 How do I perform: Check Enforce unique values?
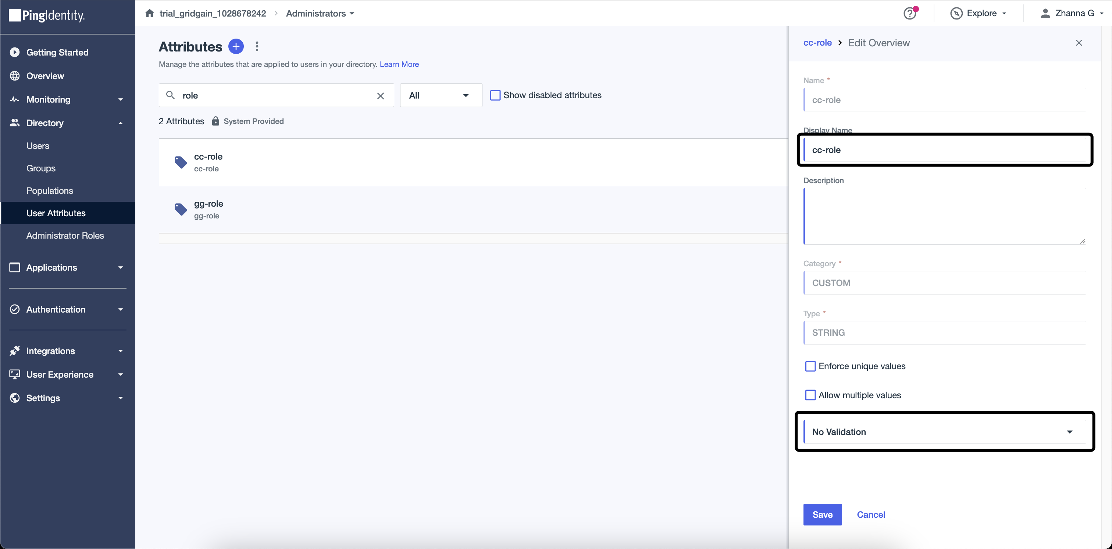(x=810, y=366)
